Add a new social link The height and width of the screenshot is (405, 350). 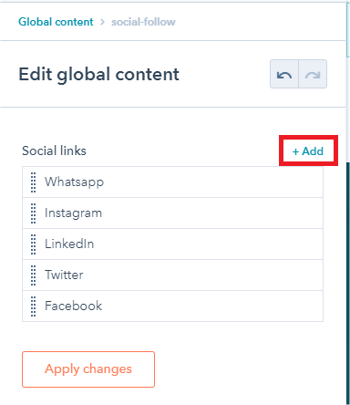click(x=308, y=151)
